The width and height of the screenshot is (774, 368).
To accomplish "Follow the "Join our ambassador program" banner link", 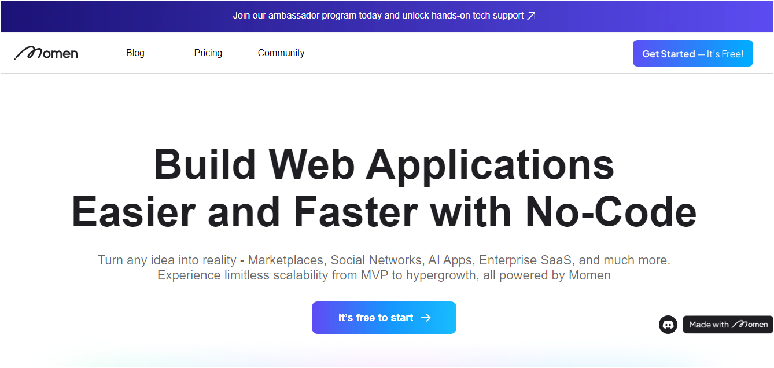I will coord(301,16).
